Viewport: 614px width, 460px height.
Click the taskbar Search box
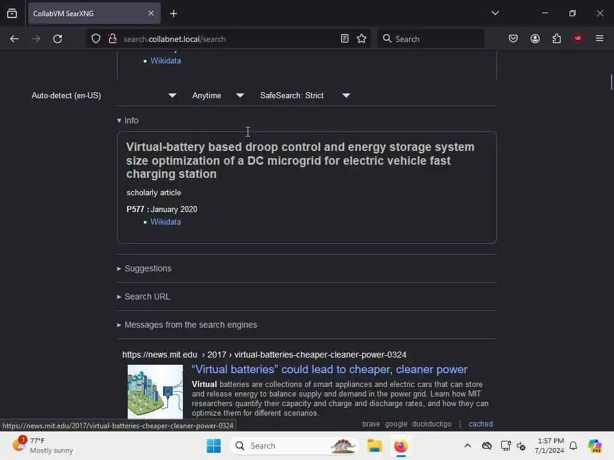click(294, 446)
